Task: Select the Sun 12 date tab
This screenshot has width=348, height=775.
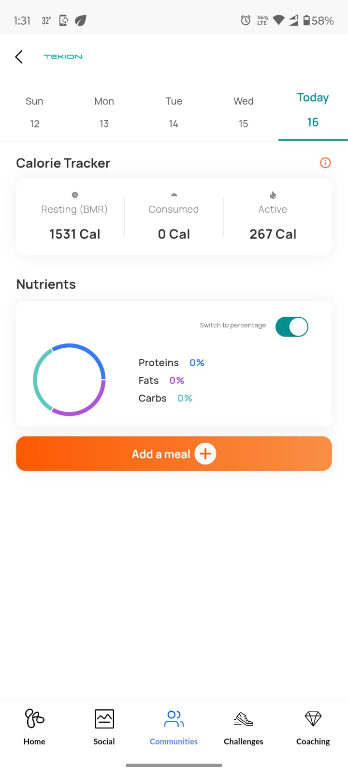Action: [x=34, y=112]
